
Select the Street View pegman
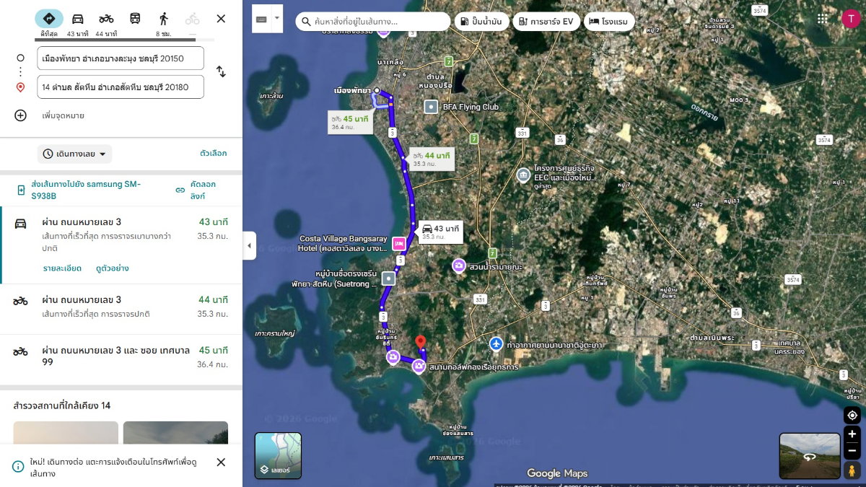pos(852,470)
